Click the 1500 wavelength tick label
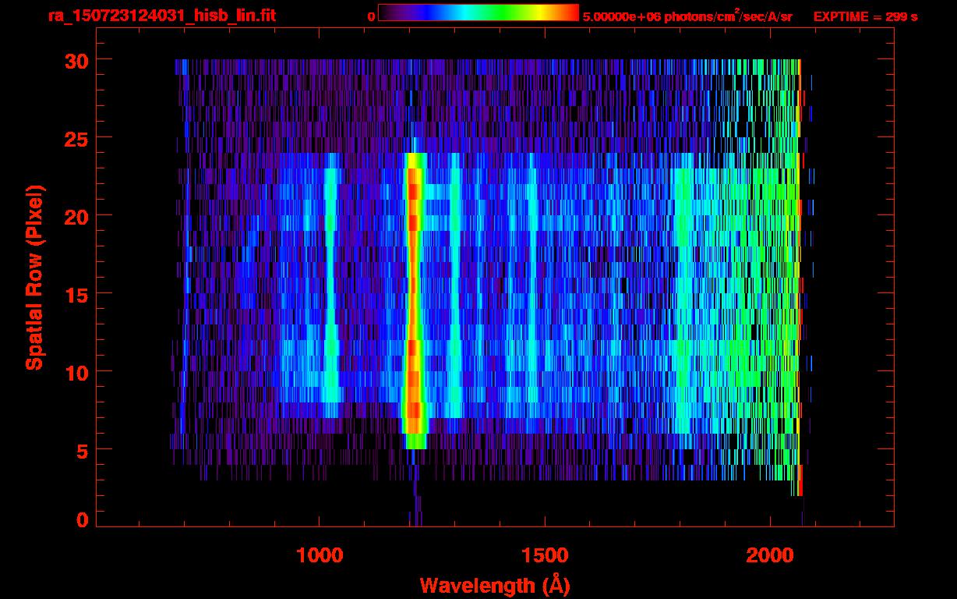The height and width of the screenshot is (599, 957). (x=545, y=555)
